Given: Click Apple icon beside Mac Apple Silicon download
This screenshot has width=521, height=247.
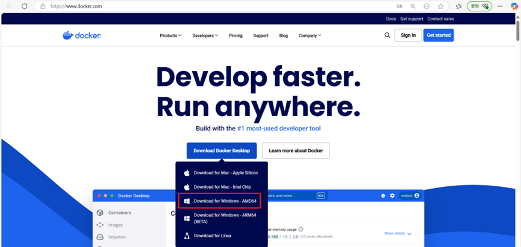Looking at the screenshot, I should (187, 172).
